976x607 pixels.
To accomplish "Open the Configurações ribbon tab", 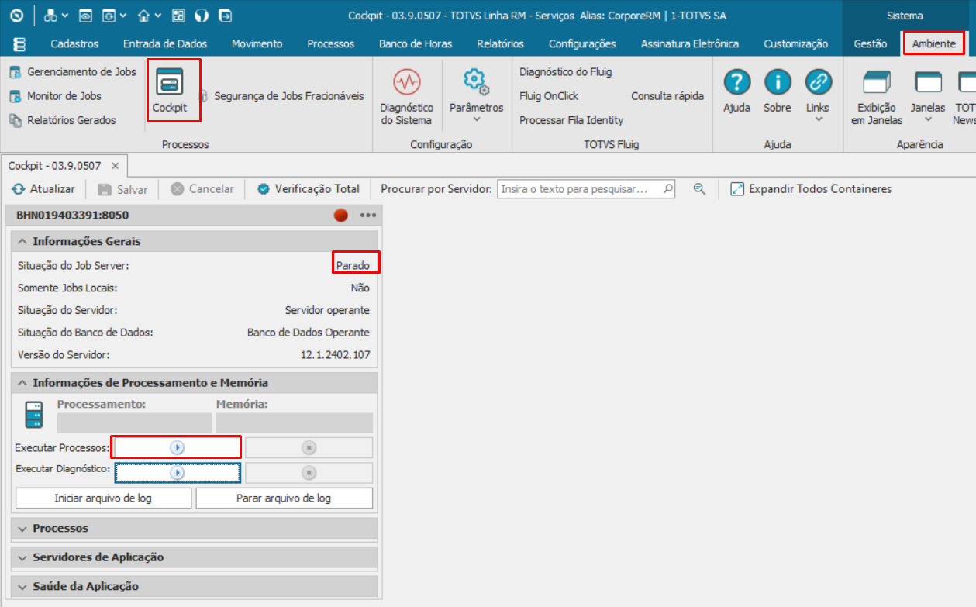I will pyautogui.click(x=582, y=43).
